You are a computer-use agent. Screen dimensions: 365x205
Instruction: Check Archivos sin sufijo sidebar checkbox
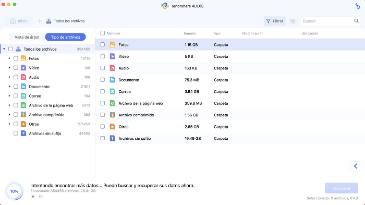coord(16,133)
